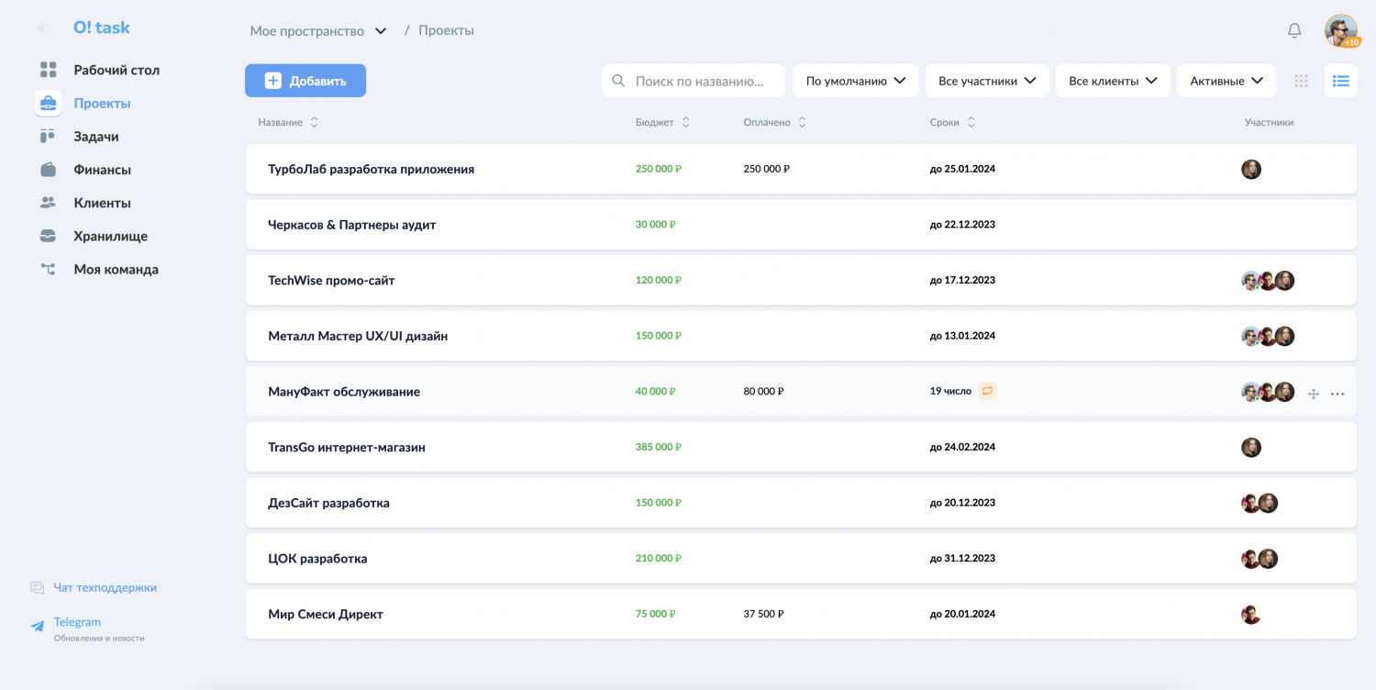Open three-dots menu for МануФакт обслуживание

(1337, 394)
